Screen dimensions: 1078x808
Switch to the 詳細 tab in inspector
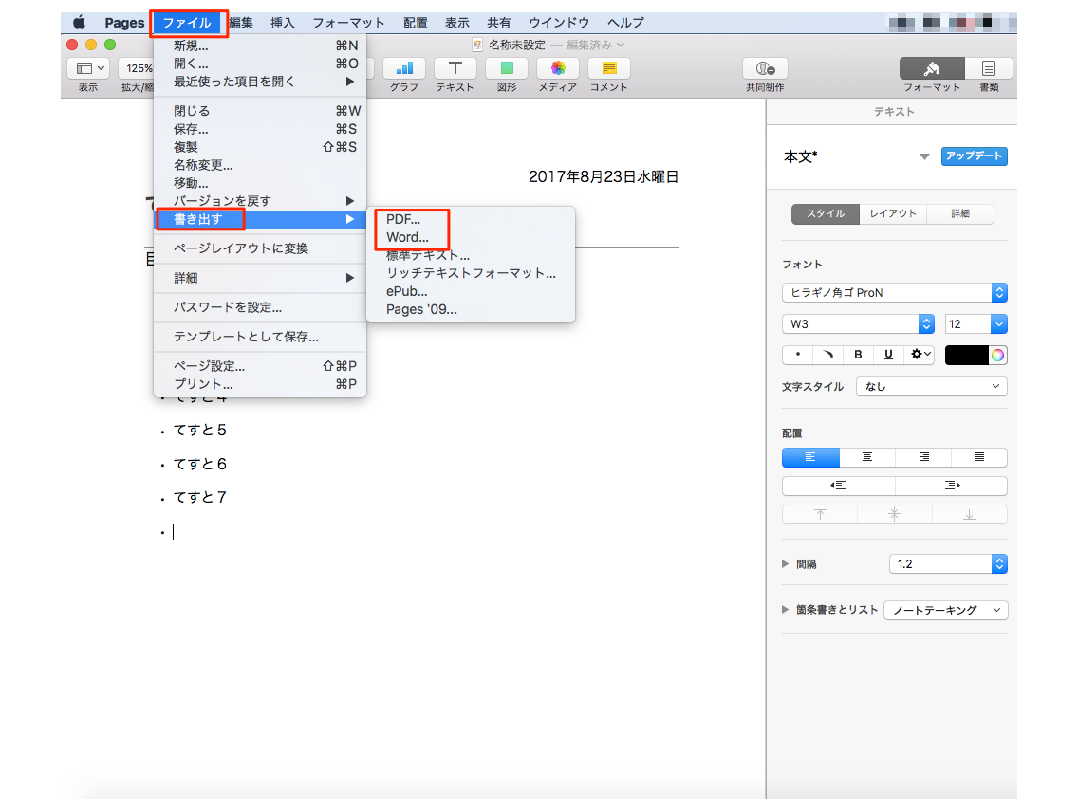959,213
